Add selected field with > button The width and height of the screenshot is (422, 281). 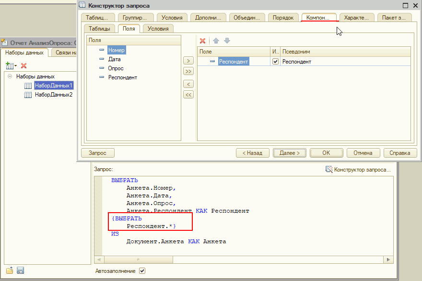click(188, 61)
